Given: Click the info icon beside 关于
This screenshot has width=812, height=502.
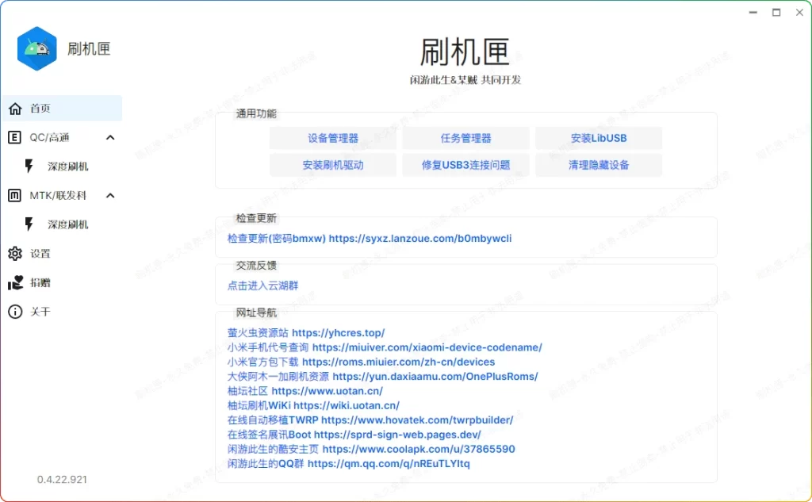Looking at the screenshot, I should pos(15,312).
